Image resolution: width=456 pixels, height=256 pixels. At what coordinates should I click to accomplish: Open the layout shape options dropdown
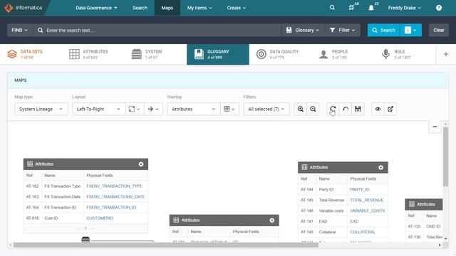point(135,109)
